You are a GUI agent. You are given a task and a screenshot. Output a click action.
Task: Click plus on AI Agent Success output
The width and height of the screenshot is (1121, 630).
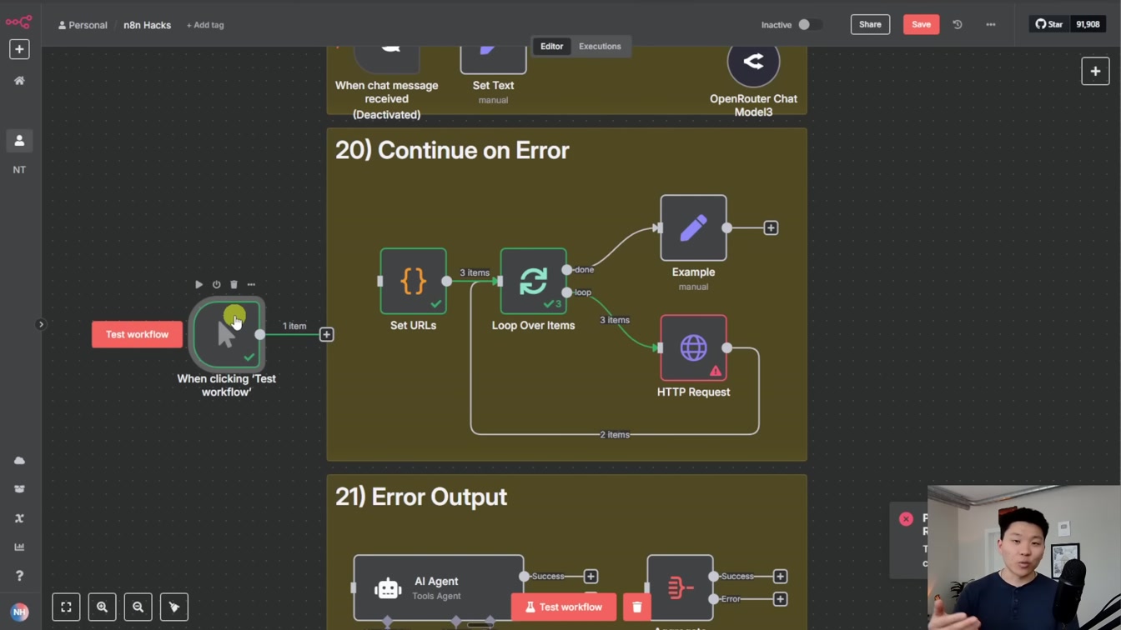591,576
